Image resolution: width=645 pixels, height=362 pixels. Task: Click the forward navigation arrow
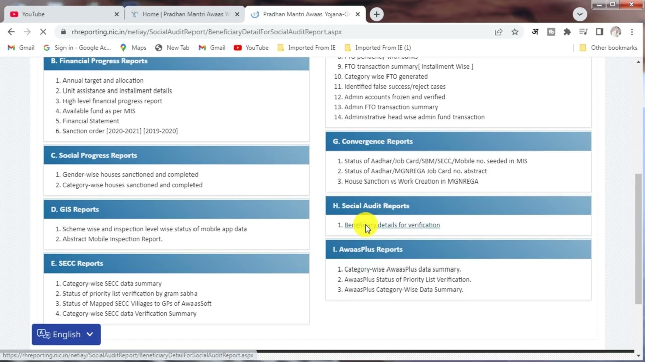(x=27, y=32)
